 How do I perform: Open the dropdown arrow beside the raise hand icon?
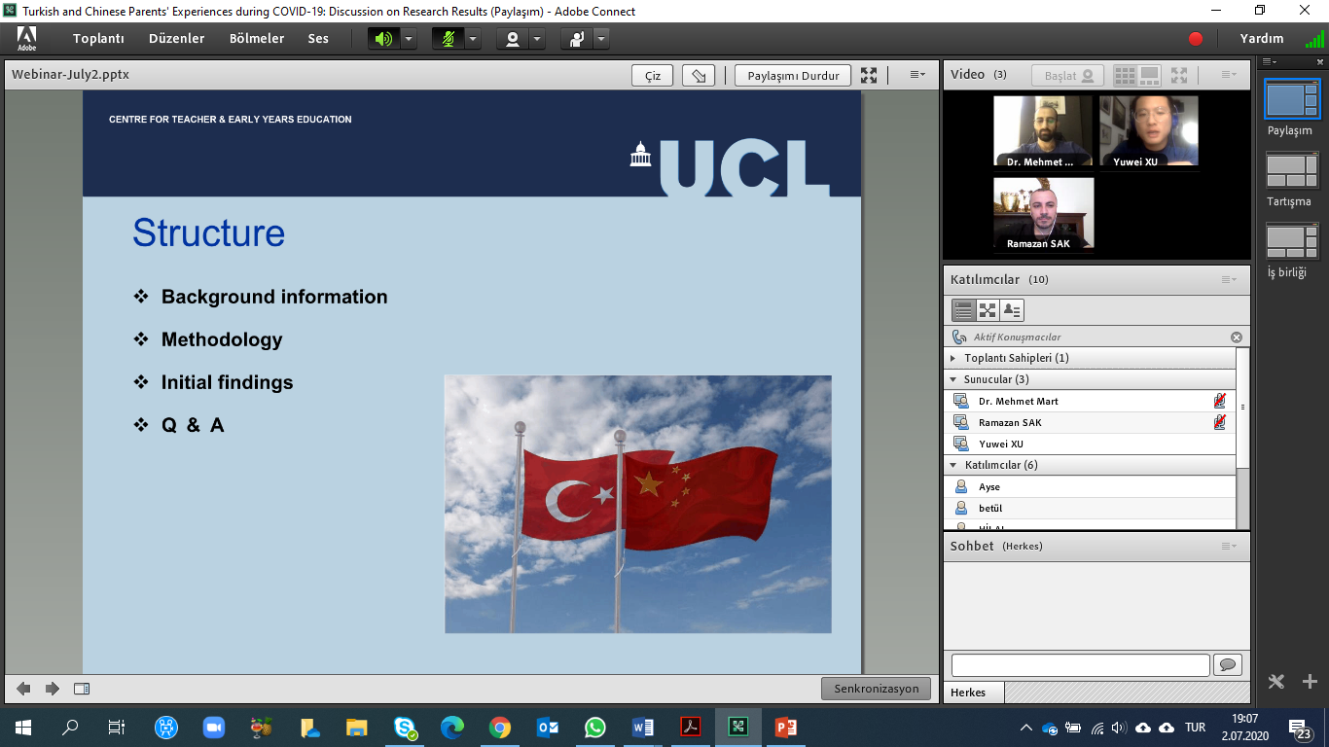click(601, 39)
